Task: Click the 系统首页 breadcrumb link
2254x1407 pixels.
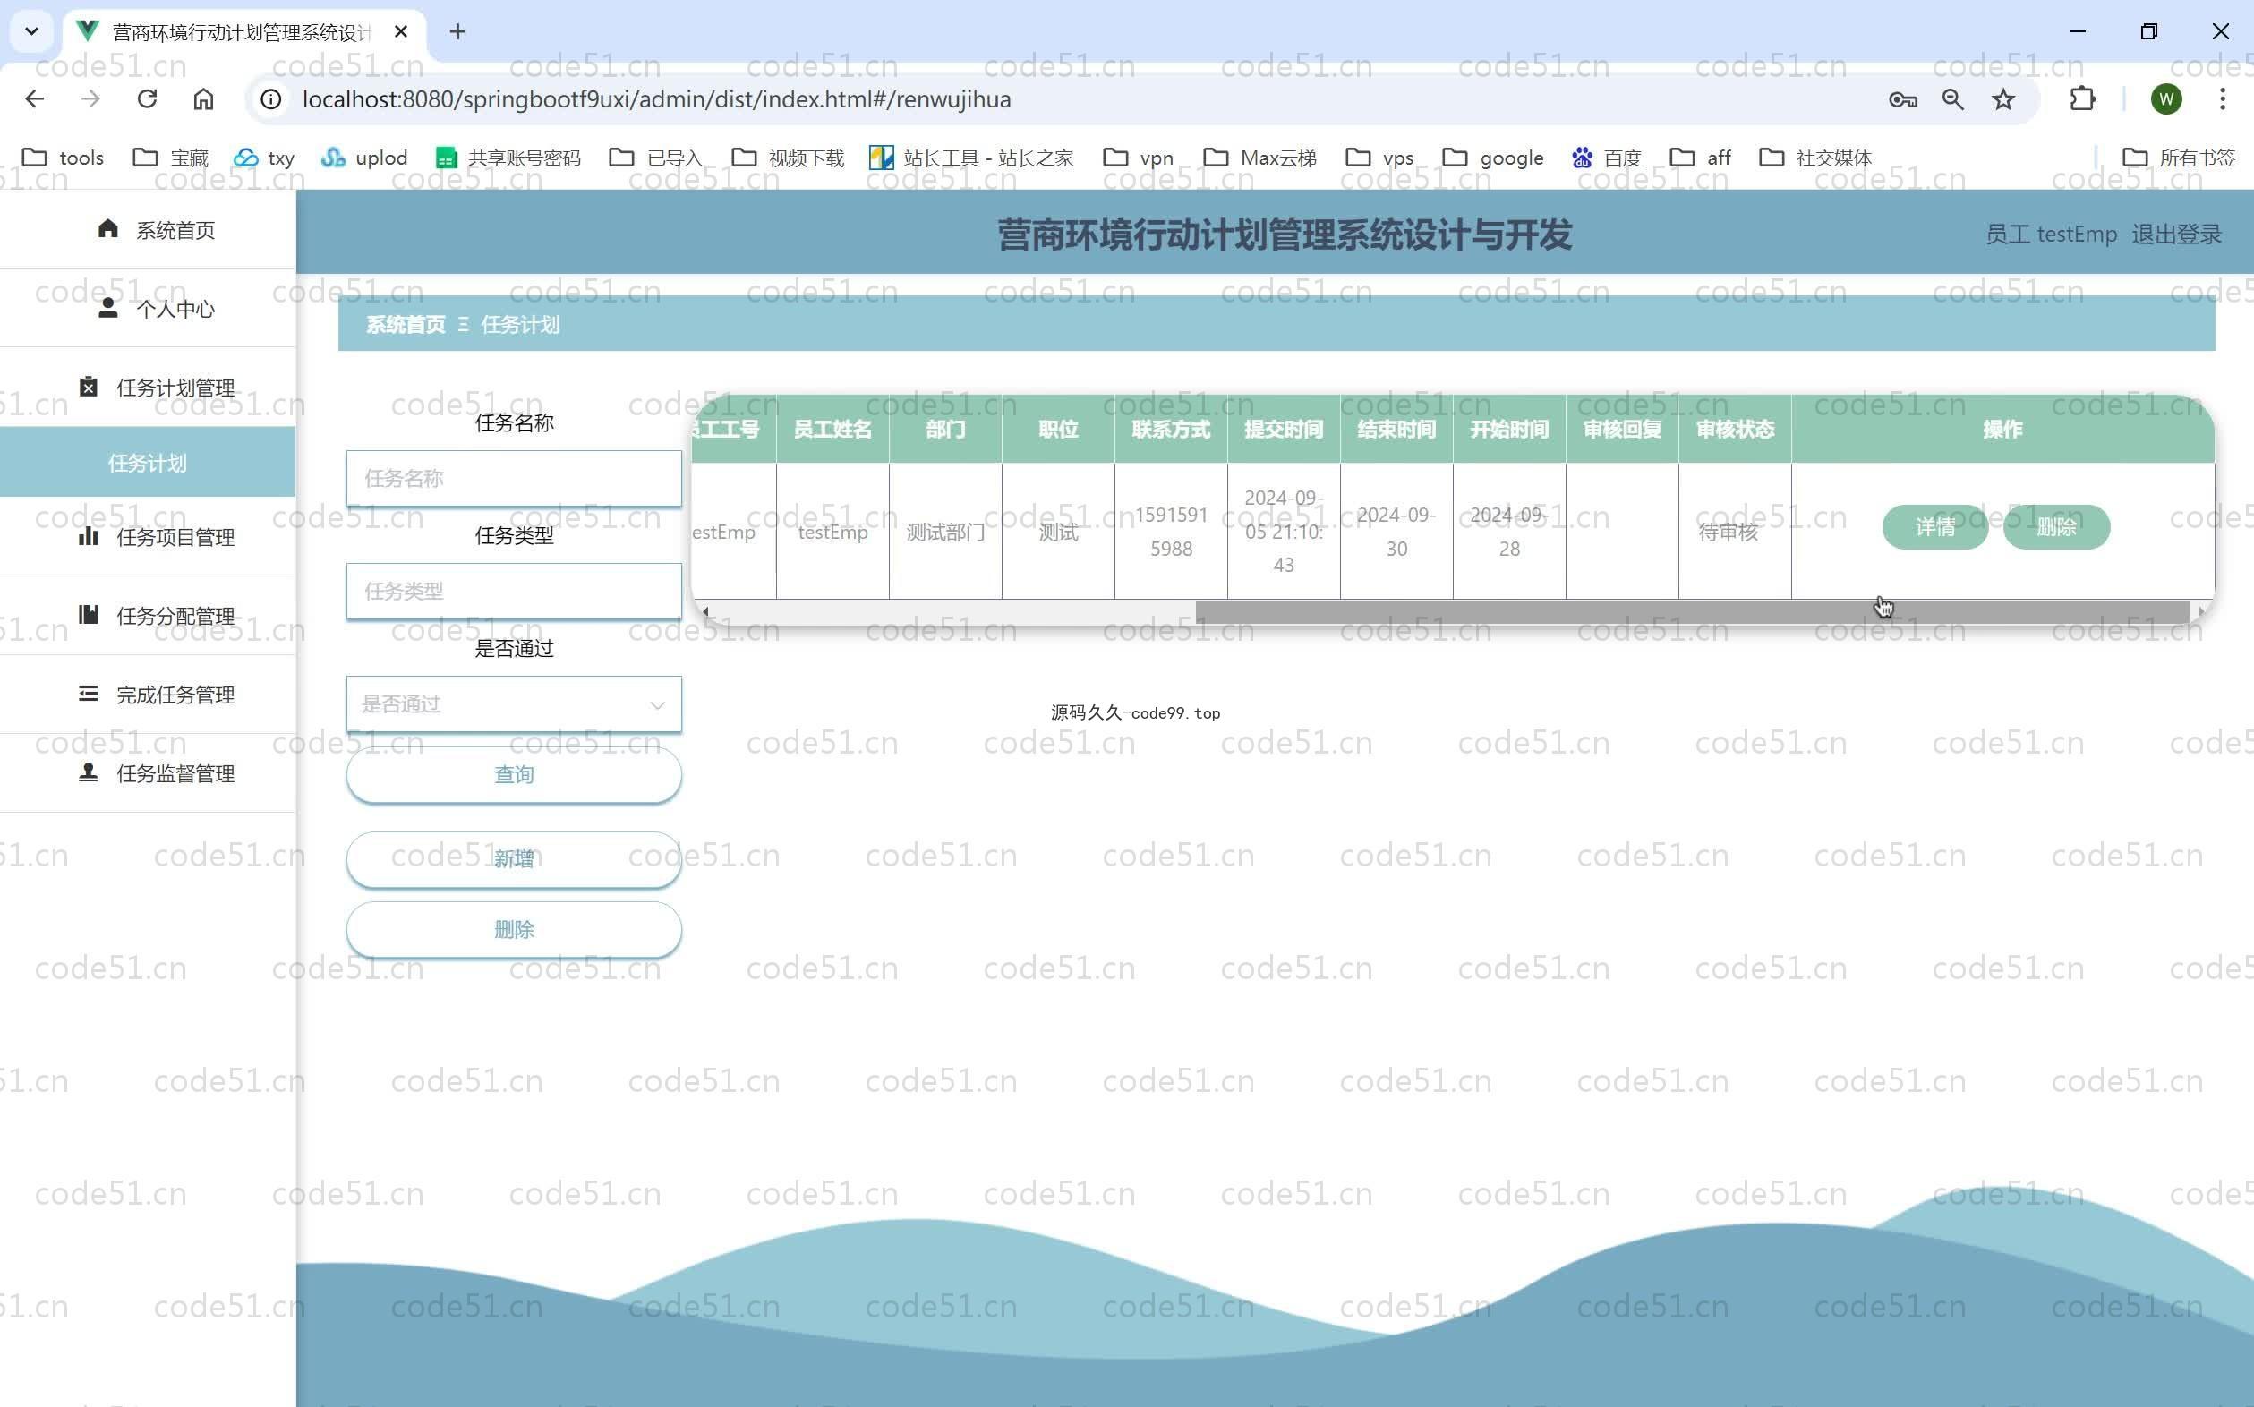Action: 406,324
